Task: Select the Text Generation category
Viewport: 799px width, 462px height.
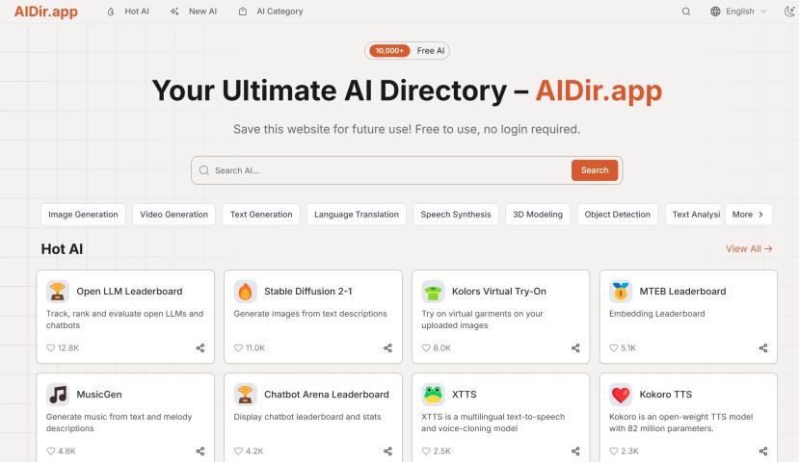Action: [261, 215]
